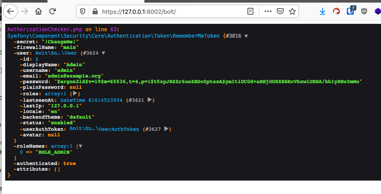The width and height of the screenshot is (381, 194).
Task: Reload the current page
Action: point(52,11)
